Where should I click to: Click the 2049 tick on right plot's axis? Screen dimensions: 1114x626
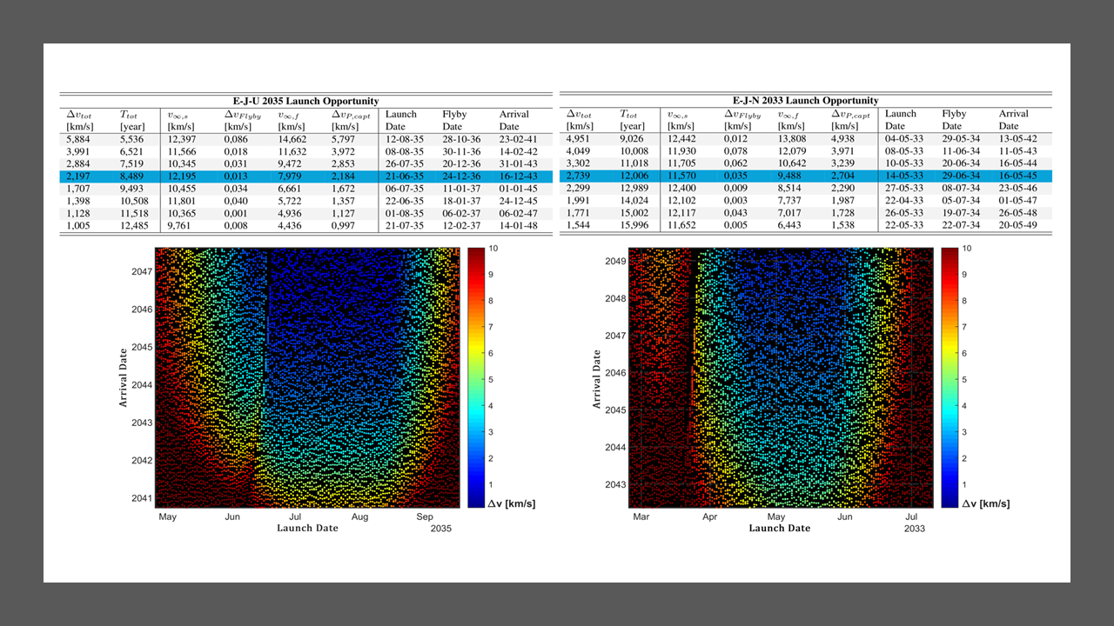pyautogui.click(x=615, y=261)
